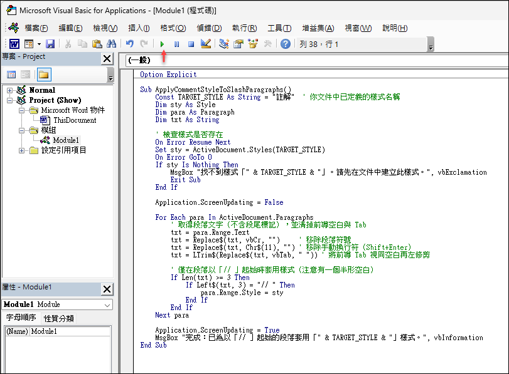Open the 增益集(A) menu
Screen dimensions: 509x374
click(318, 28)
